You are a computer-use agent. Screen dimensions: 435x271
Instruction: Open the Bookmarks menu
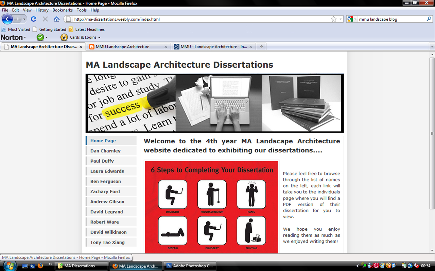[x=63, y=10]
